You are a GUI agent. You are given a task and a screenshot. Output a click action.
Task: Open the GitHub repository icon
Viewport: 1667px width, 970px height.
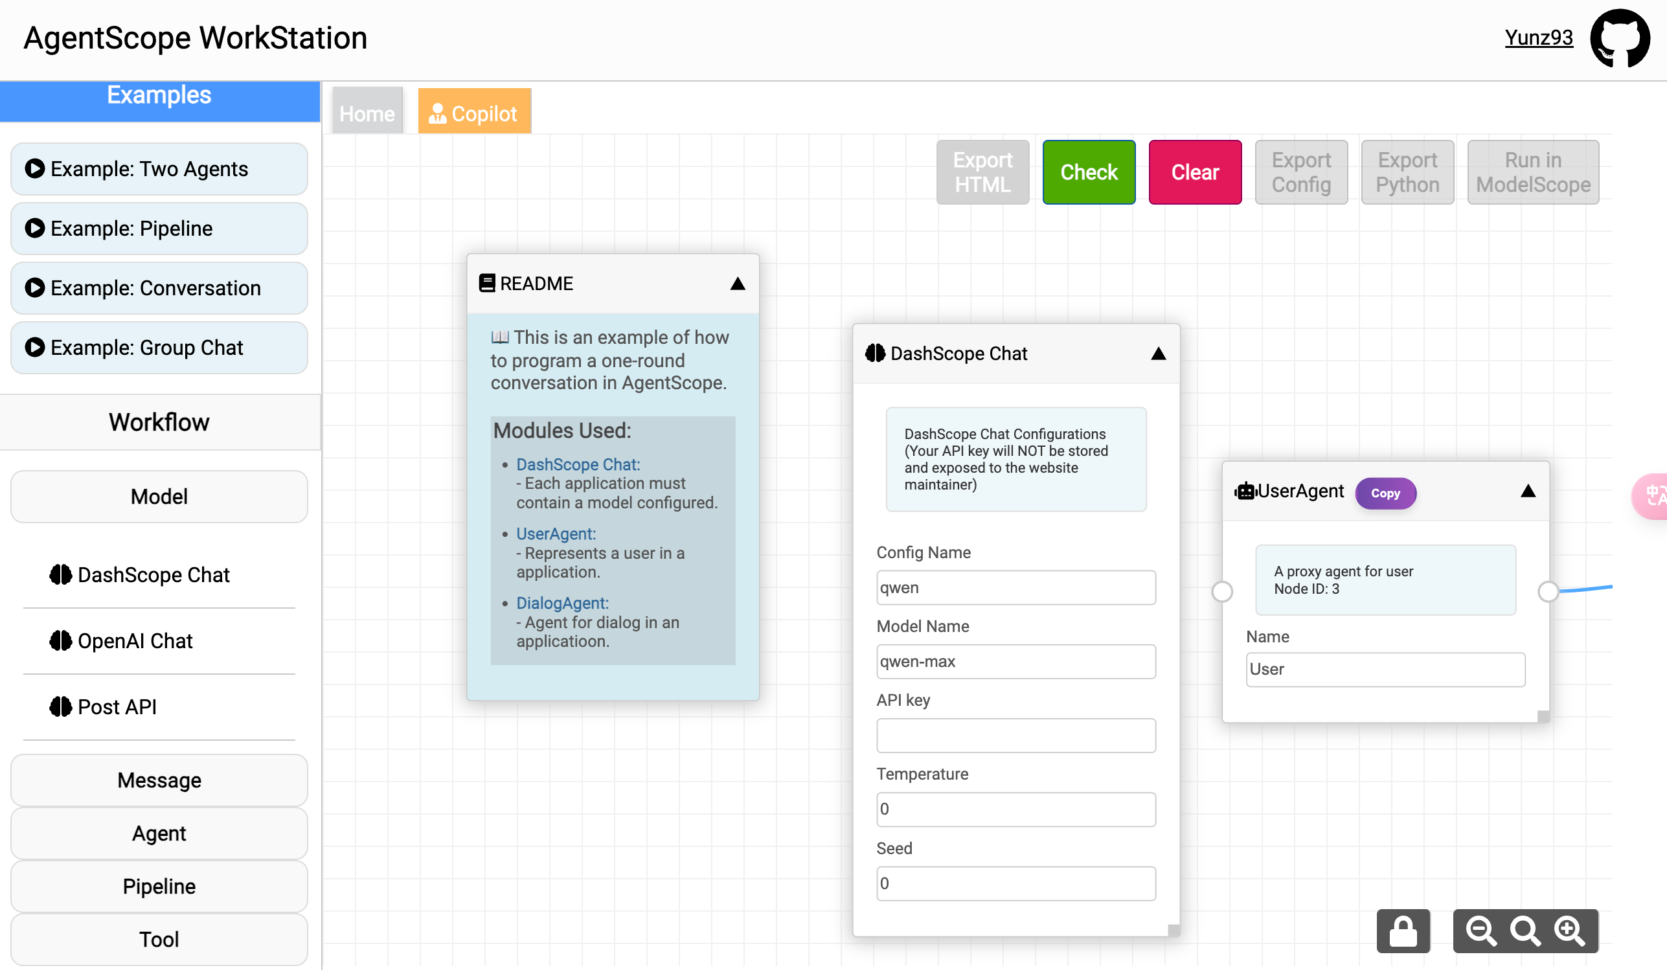(x=1619, y=38)
